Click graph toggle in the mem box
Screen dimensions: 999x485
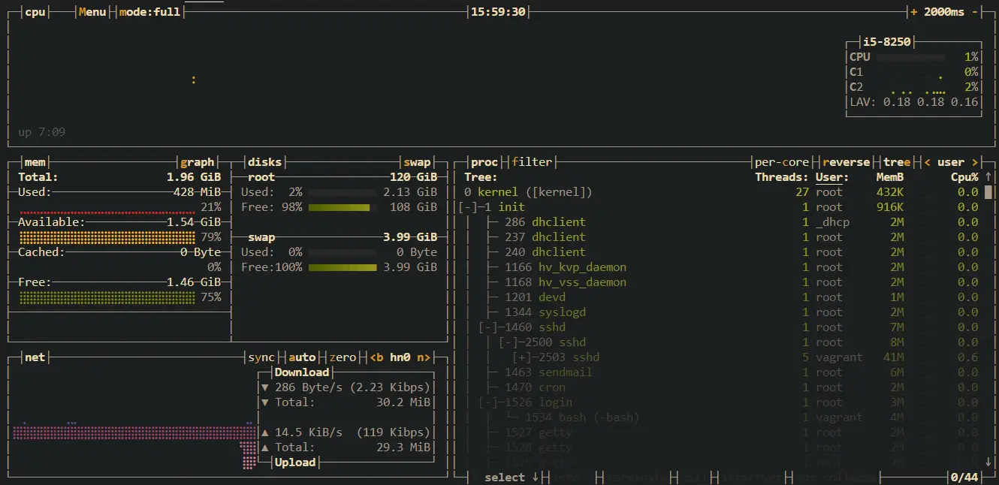(198, 162)
